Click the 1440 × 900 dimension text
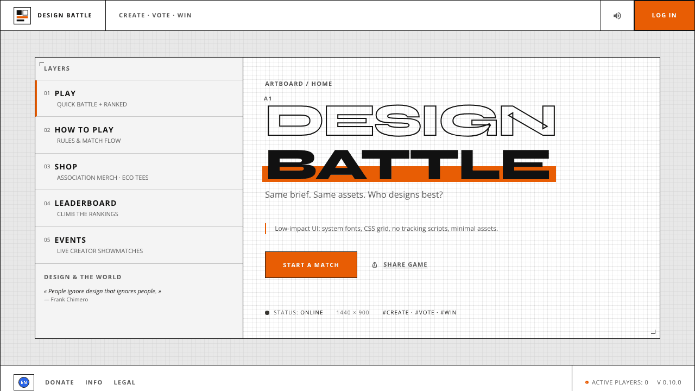The image size is (695, 391). pos(352,313)
